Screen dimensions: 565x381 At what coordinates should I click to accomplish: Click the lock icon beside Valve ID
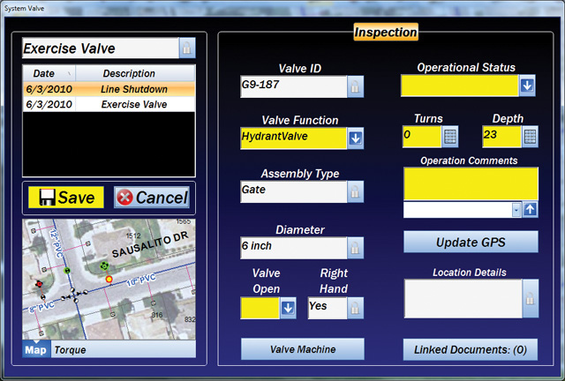354,86
